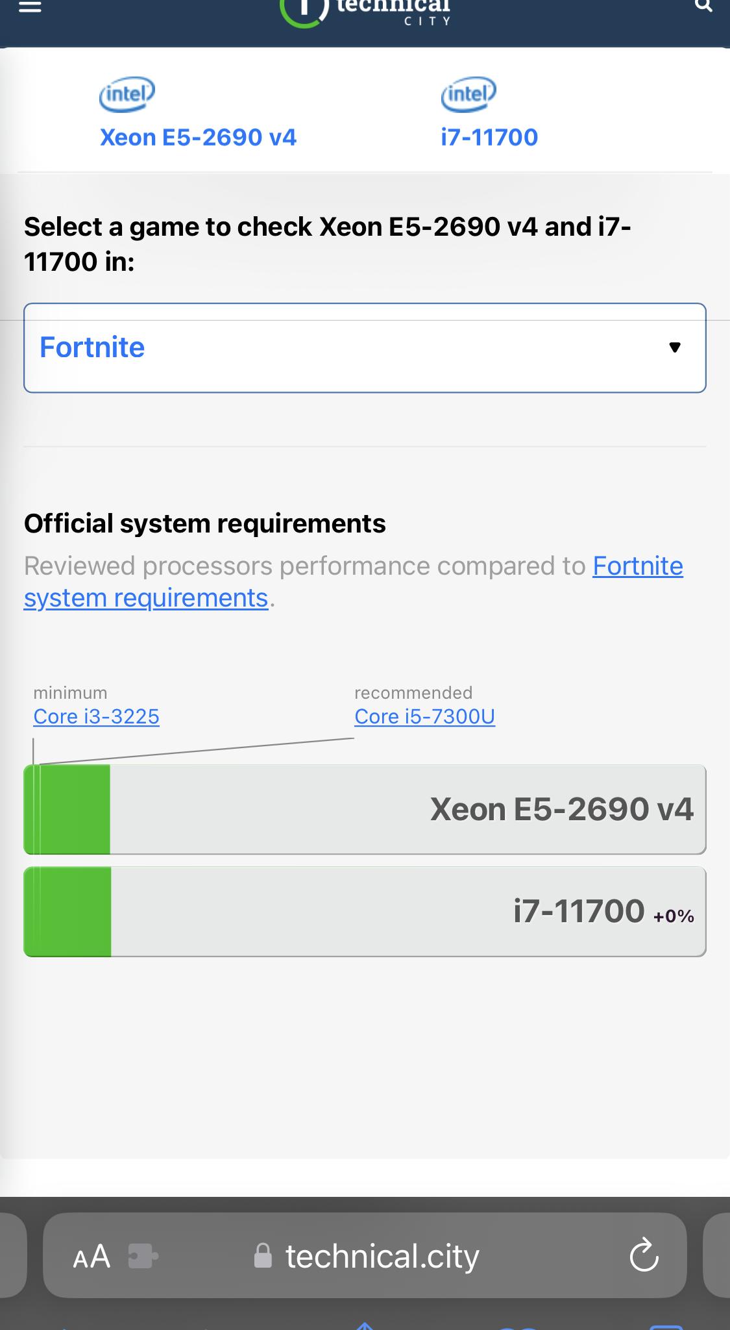Click the Intel logo above Xeon E5-2690 v4

click(127, 94)
